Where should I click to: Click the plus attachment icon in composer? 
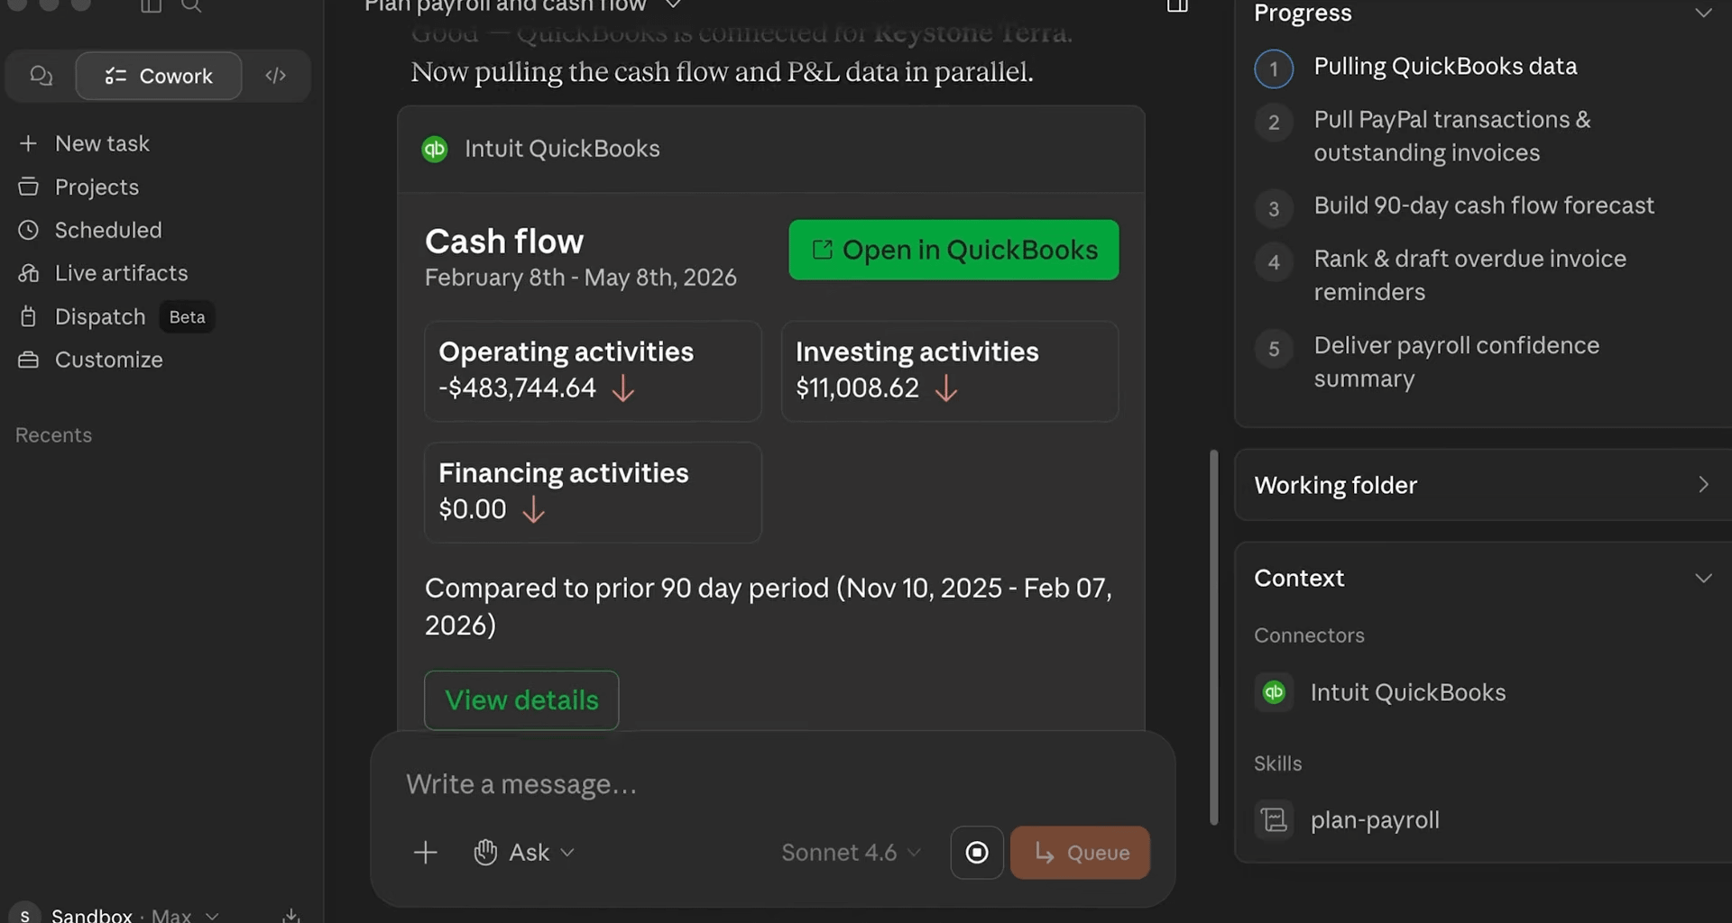[425, 853]
